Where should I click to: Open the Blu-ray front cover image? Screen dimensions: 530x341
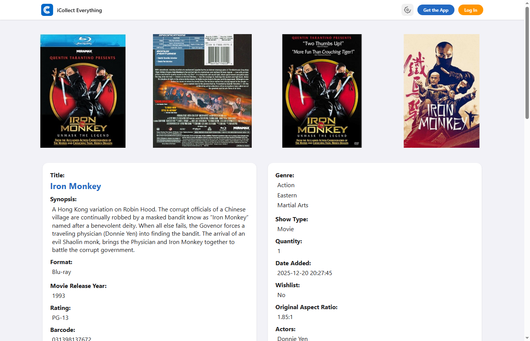click(x=83, y=91)
